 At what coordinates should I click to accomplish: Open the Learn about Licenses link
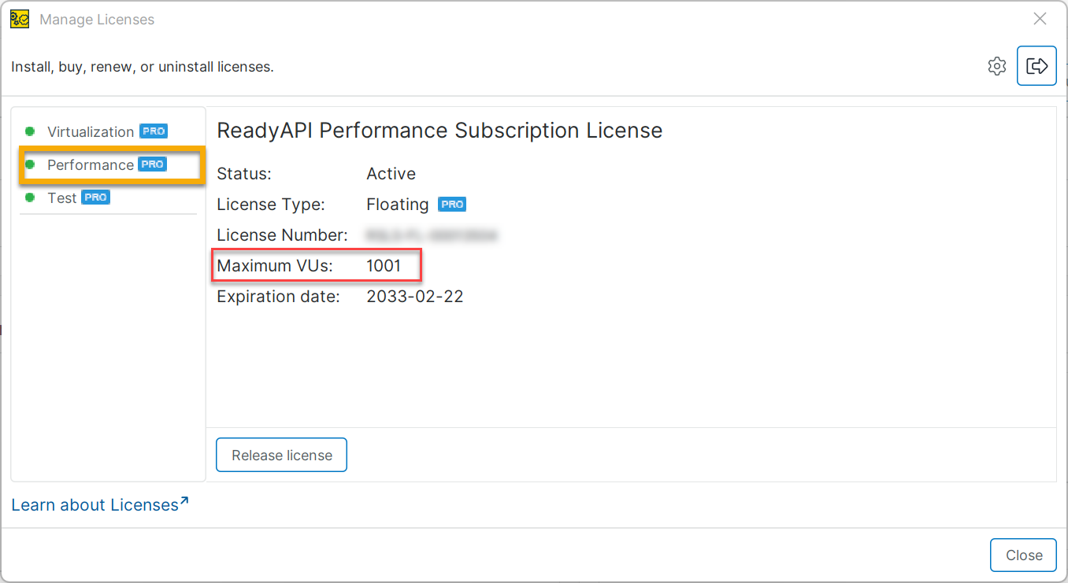(x=100, y=504)
